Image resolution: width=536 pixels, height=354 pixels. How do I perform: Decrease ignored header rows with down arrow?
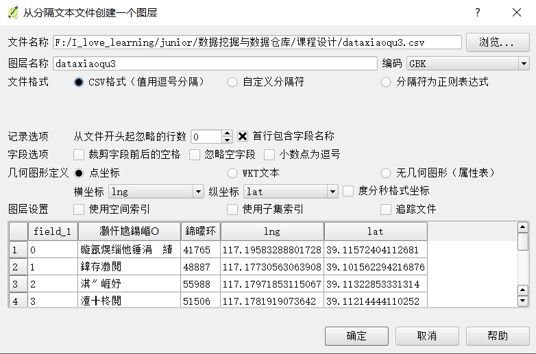227,140
